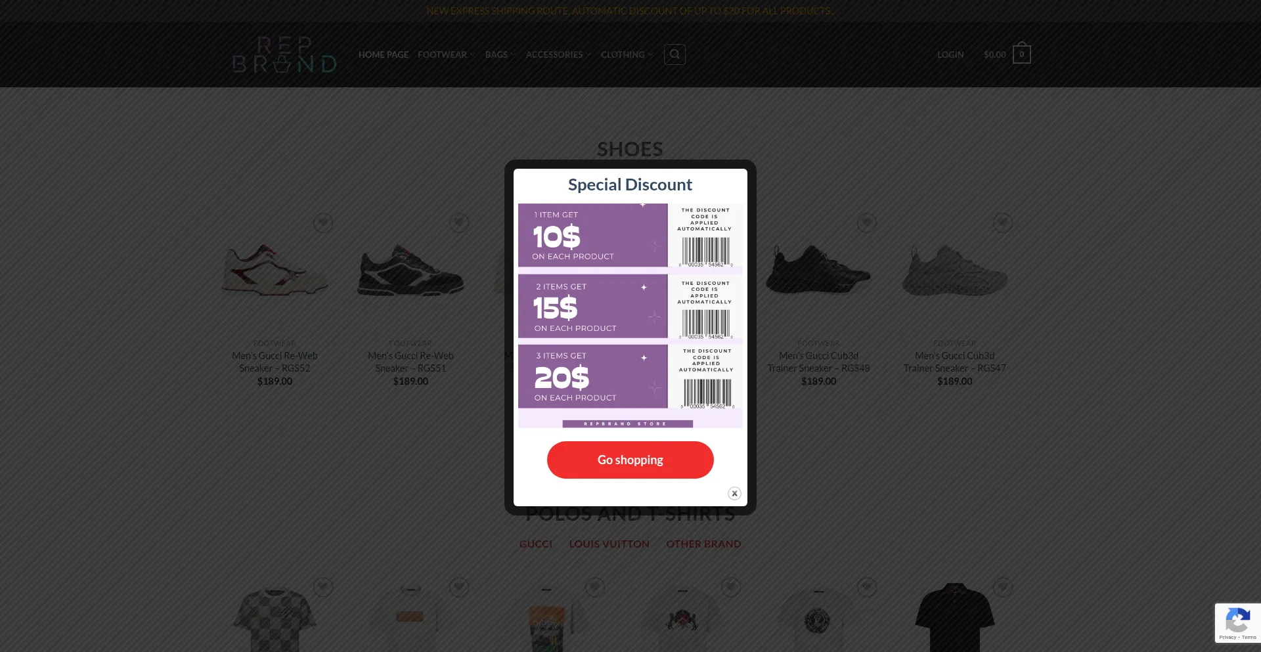The image size is (1261, 652).
Task: Click the Rep Brand logo
Action: click(x=284, y=54)
